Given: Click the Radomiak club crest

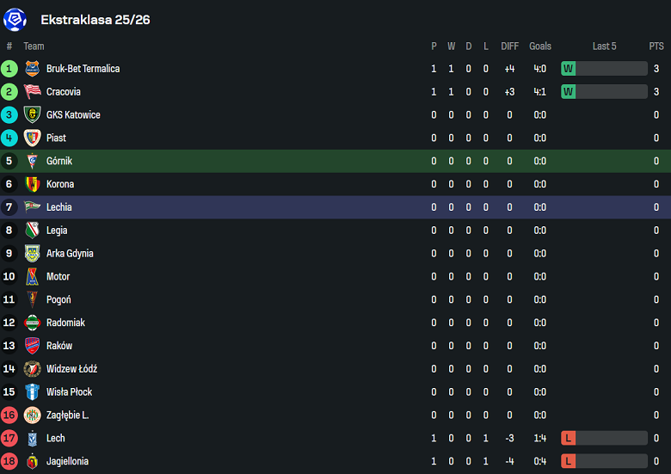Looking at the screenshot, I should [33, 323].
